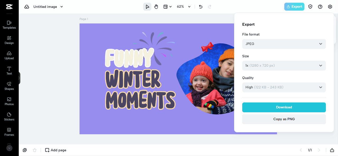Click Add page button
This screenshot has height=156, width=338.
pos(56,150)
